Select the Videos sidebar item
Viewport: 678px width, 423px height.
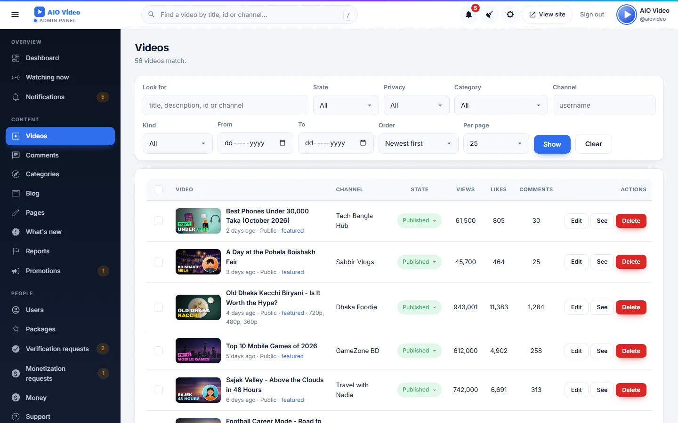(60, 136)
